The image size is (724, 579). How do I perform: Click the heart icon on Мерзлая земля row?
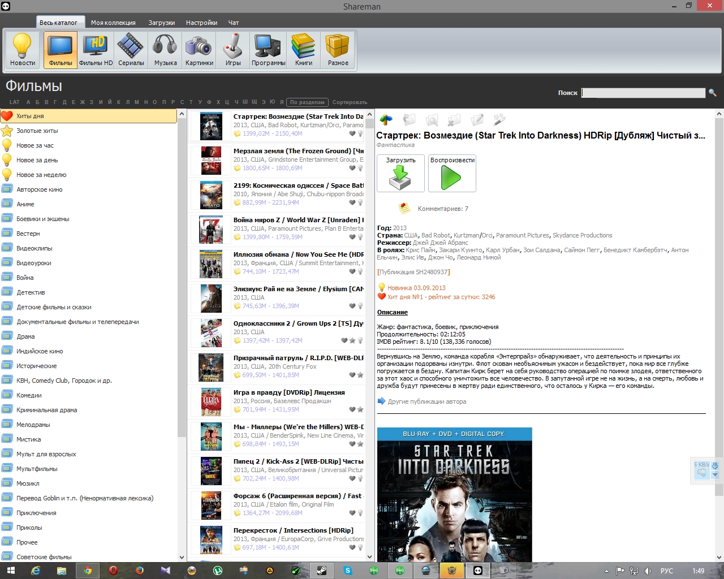pos(352,168)
